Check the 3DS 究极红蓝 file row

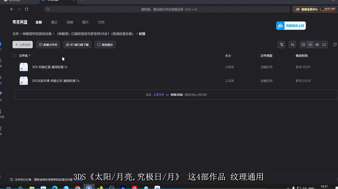click(x=14, y=67)
